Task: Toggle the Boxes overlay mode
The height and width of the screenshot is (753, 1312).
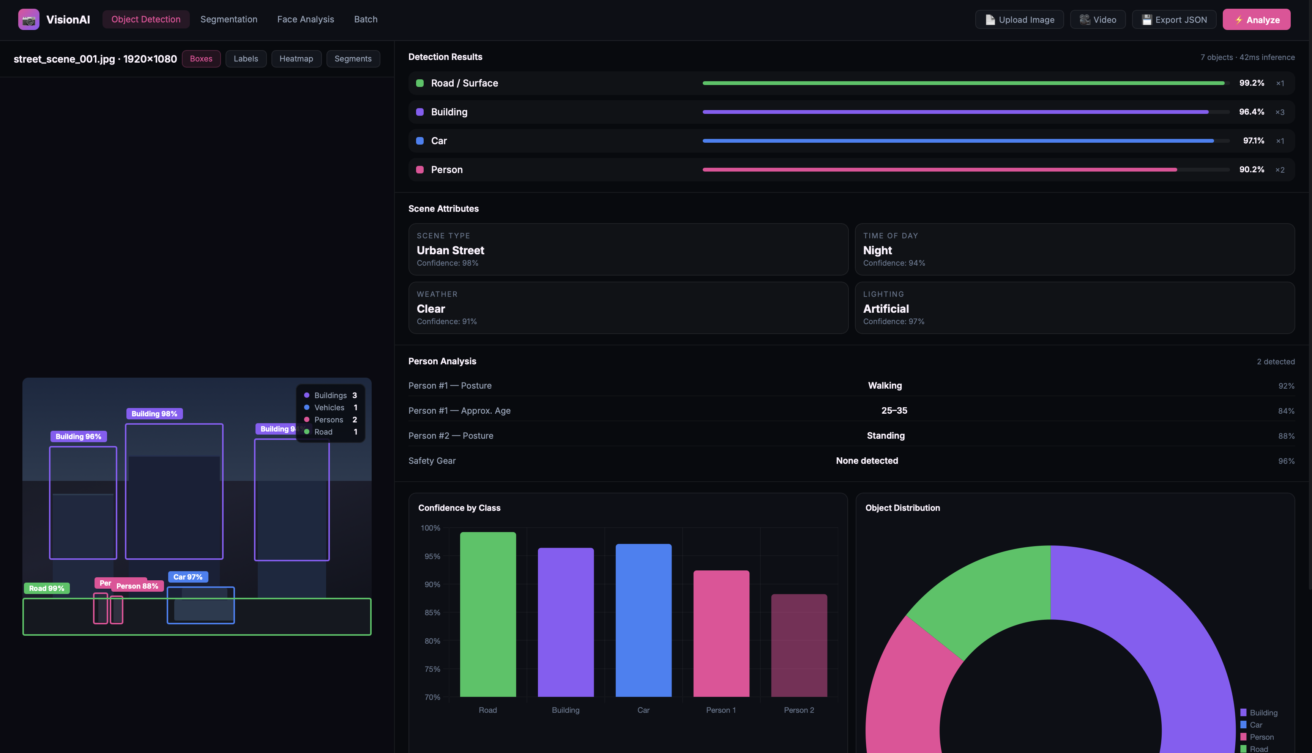Action: [x=201, y=58]
